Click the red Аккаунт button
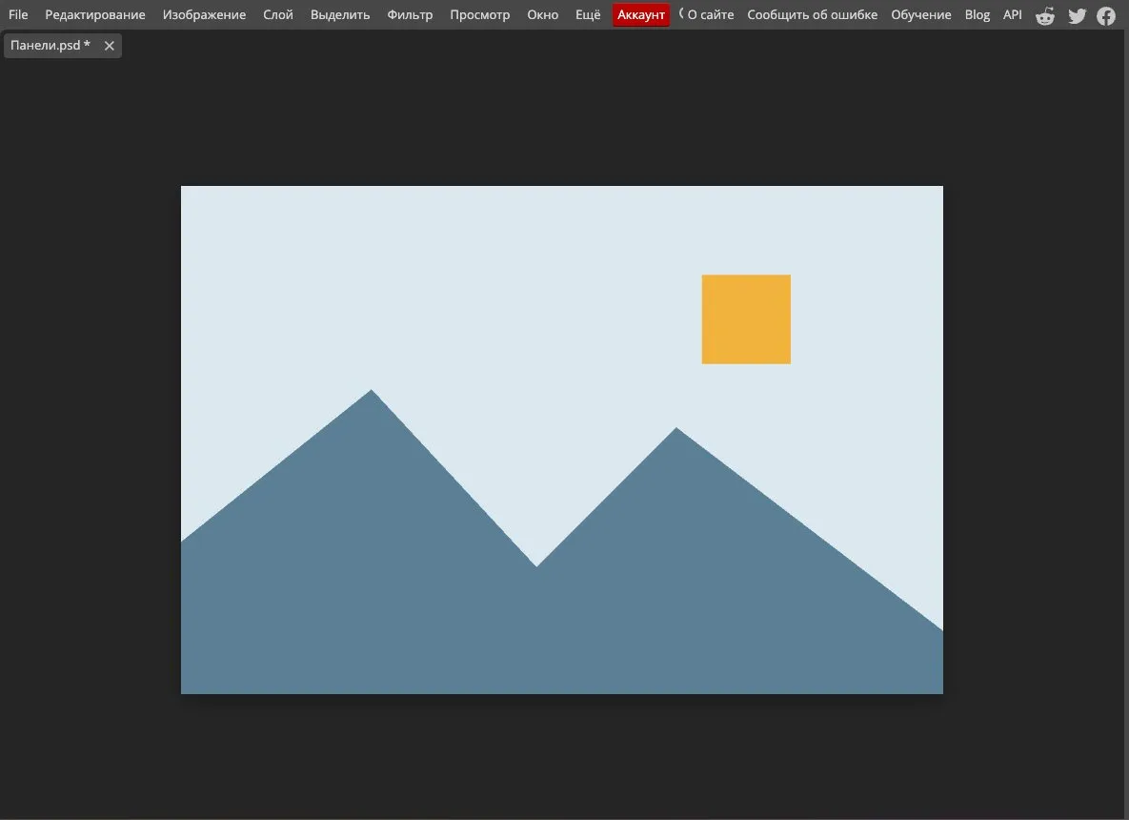 (641, 15)
